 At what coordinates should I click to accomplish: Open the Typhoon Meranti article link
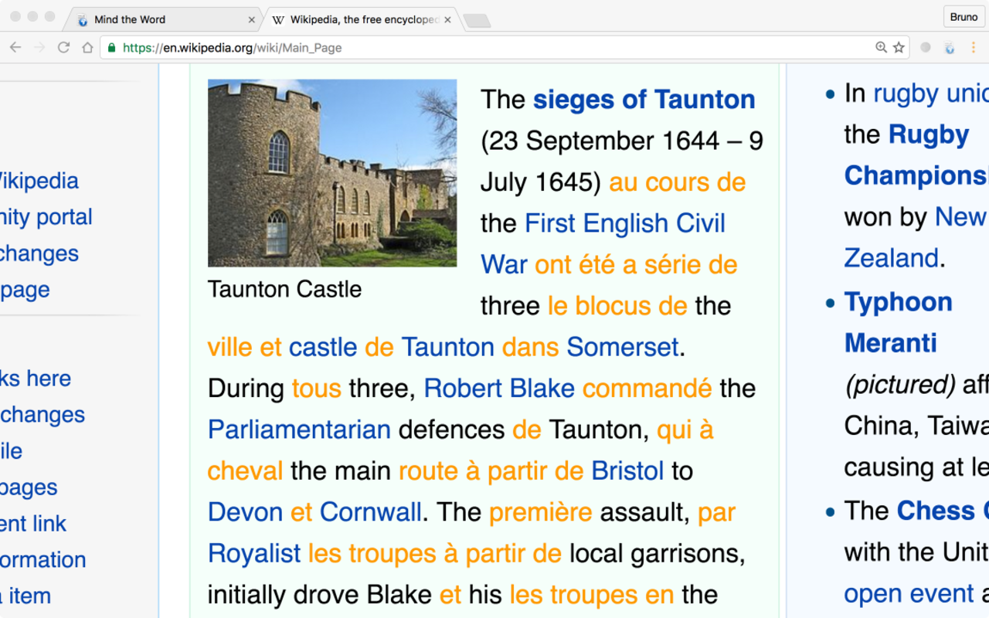coord(898,302)
